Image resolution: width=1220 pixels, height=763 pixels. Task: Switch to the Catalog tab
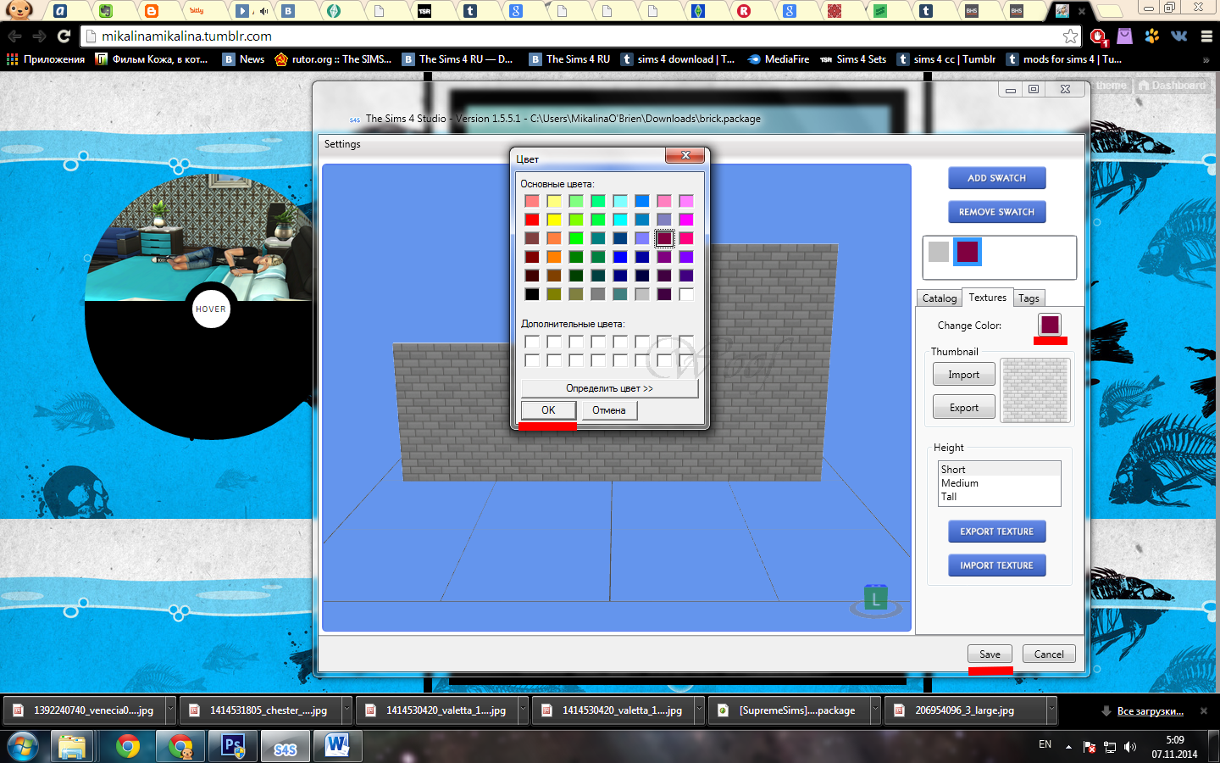click(939, 298)
